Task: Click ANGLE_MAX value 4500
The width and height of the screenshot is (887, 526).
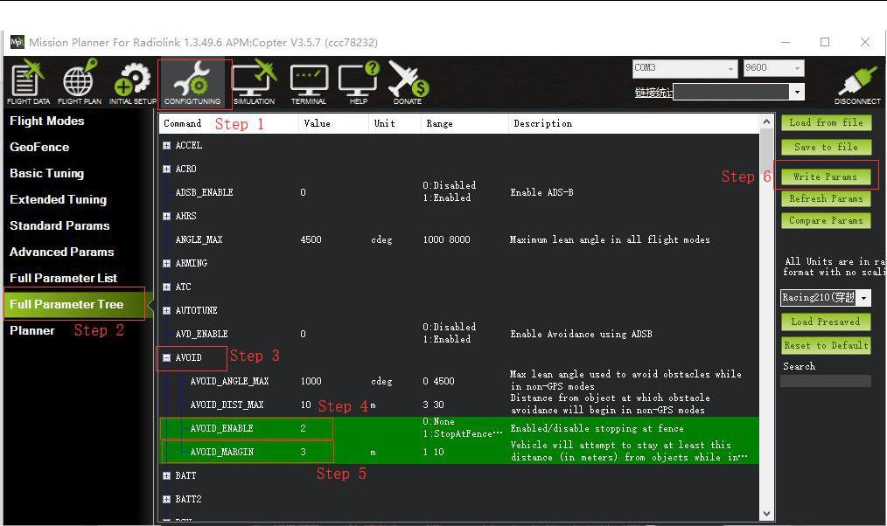Action: tap(311, 239)
